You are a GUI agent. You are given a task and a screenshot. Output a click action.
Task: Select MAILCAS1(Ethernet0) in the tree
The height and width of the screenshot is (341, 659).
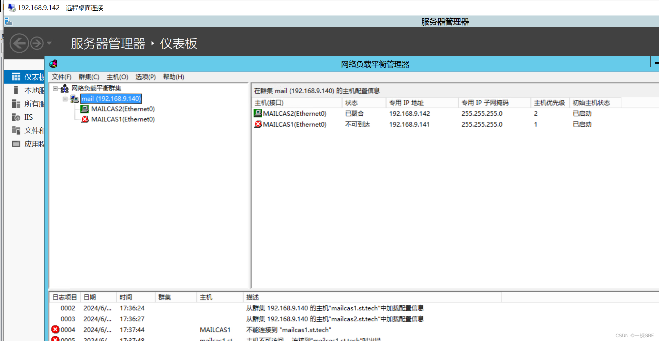[x=123, y=119]
